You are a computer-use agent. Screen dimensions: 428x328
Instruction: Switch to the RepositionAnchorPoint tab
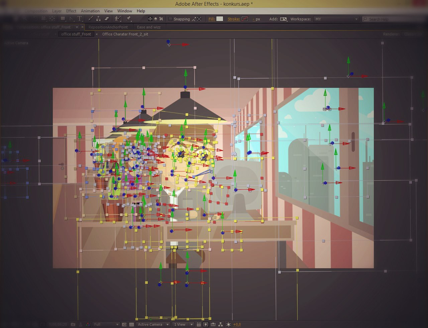pyautogui.click(x=108, y=27)
